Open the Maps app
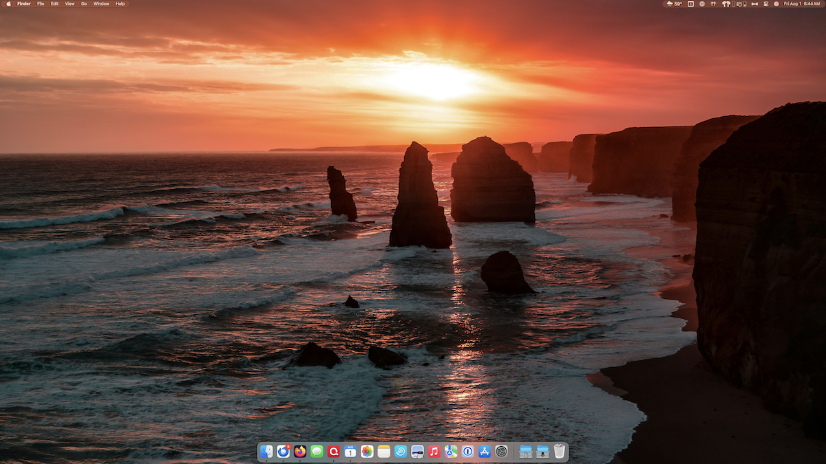This screenshot has height=464, width=826. pos(451,452)
